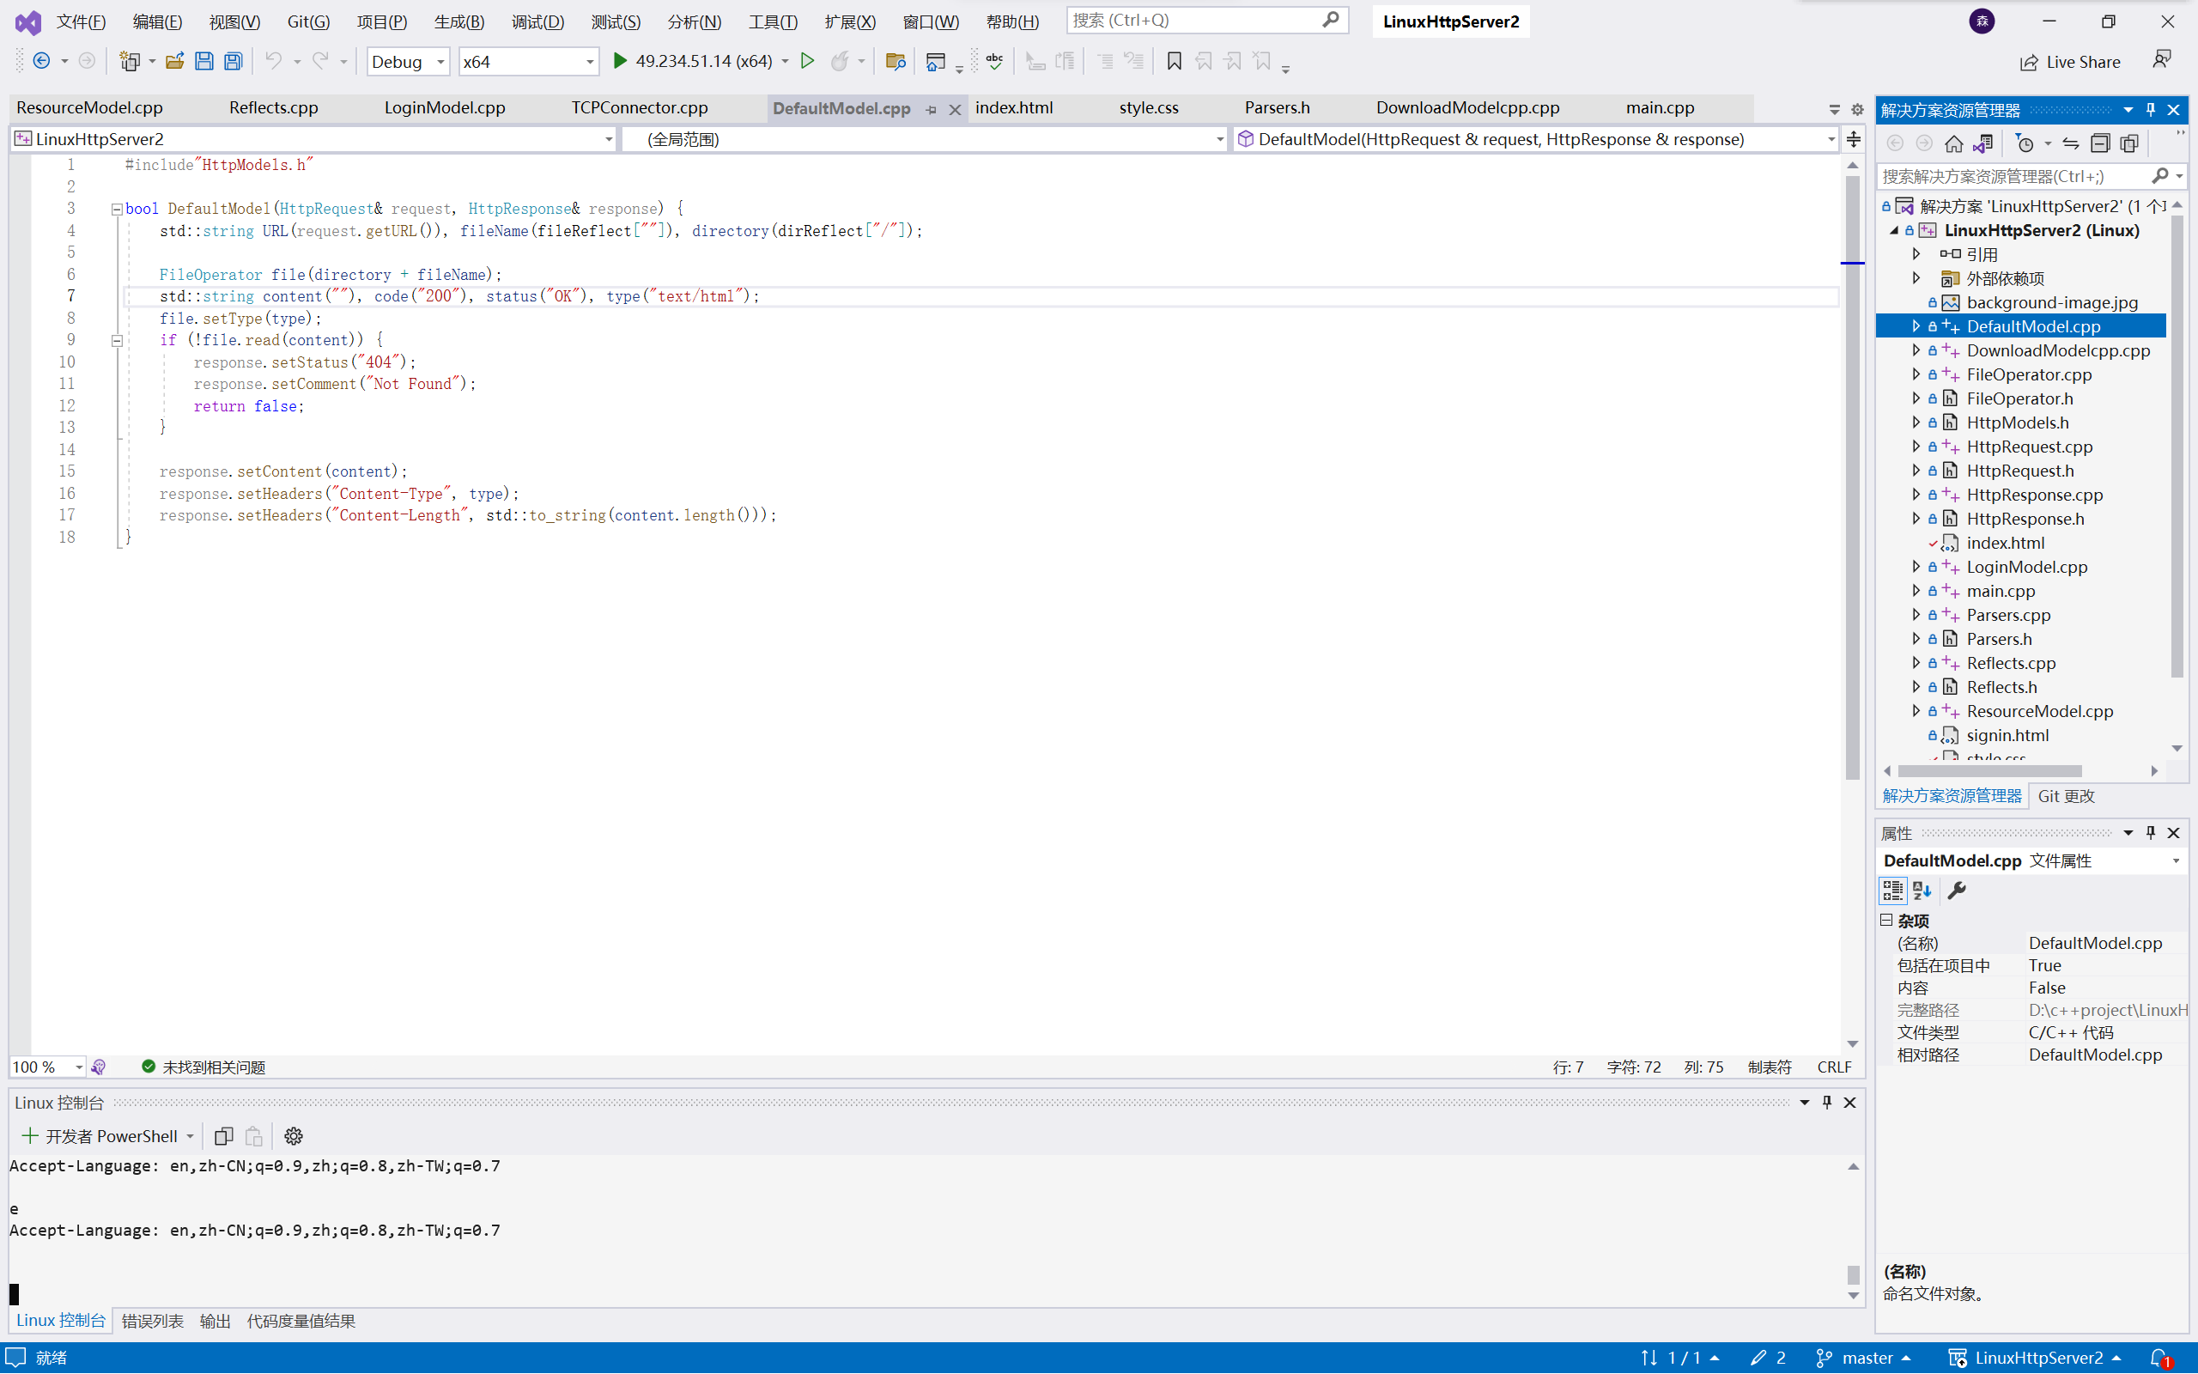Click the LinuxHttpServer2 repository in status bar
The image size is (2198, 1374).
(2035, 1358)
